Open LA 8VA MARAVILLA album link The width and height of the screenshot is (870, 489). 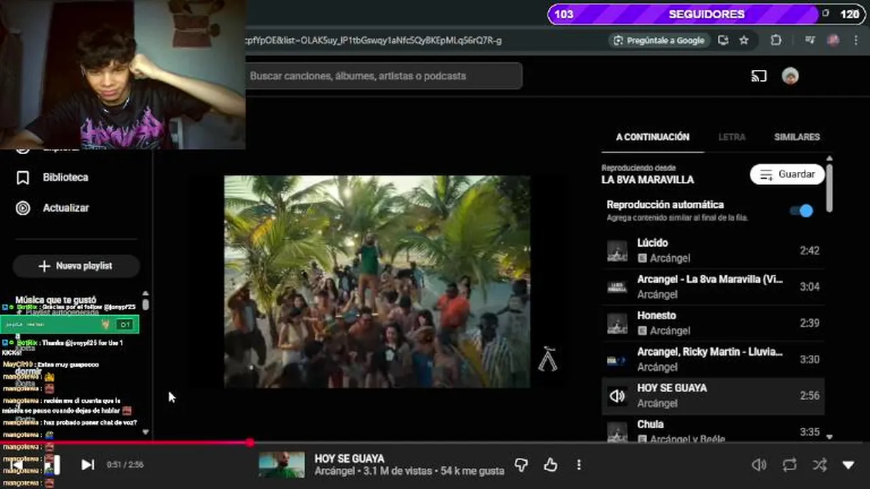[x=648, y=180]
